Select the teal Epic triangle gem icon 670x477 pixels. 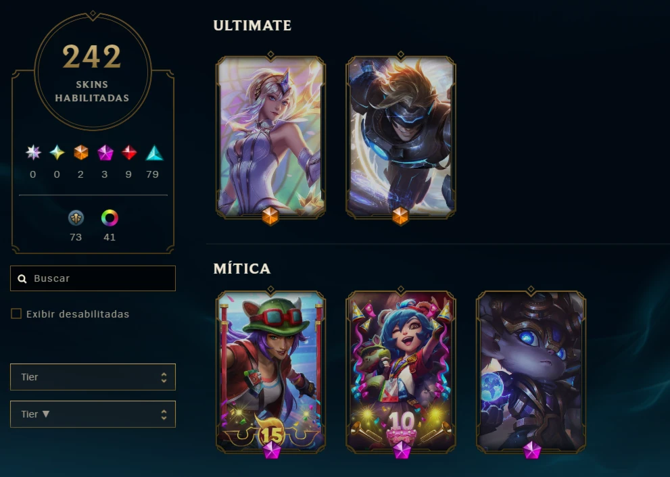(154, 153)
